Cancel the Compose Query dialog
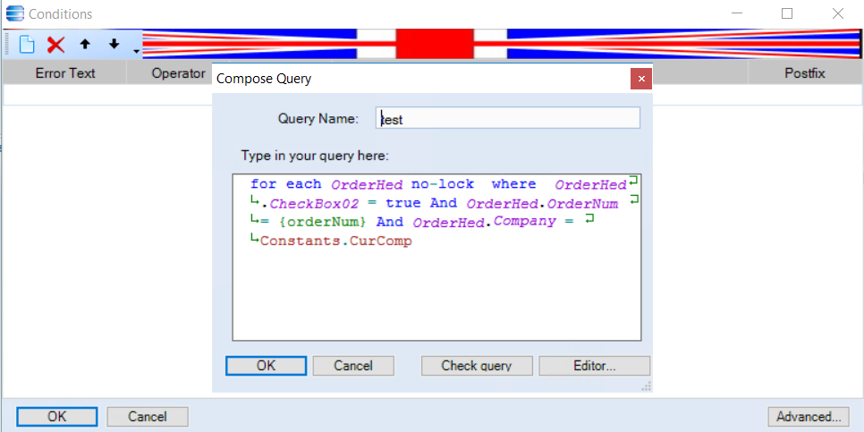Screen dimensions: 864x432 tap(353, 365)
